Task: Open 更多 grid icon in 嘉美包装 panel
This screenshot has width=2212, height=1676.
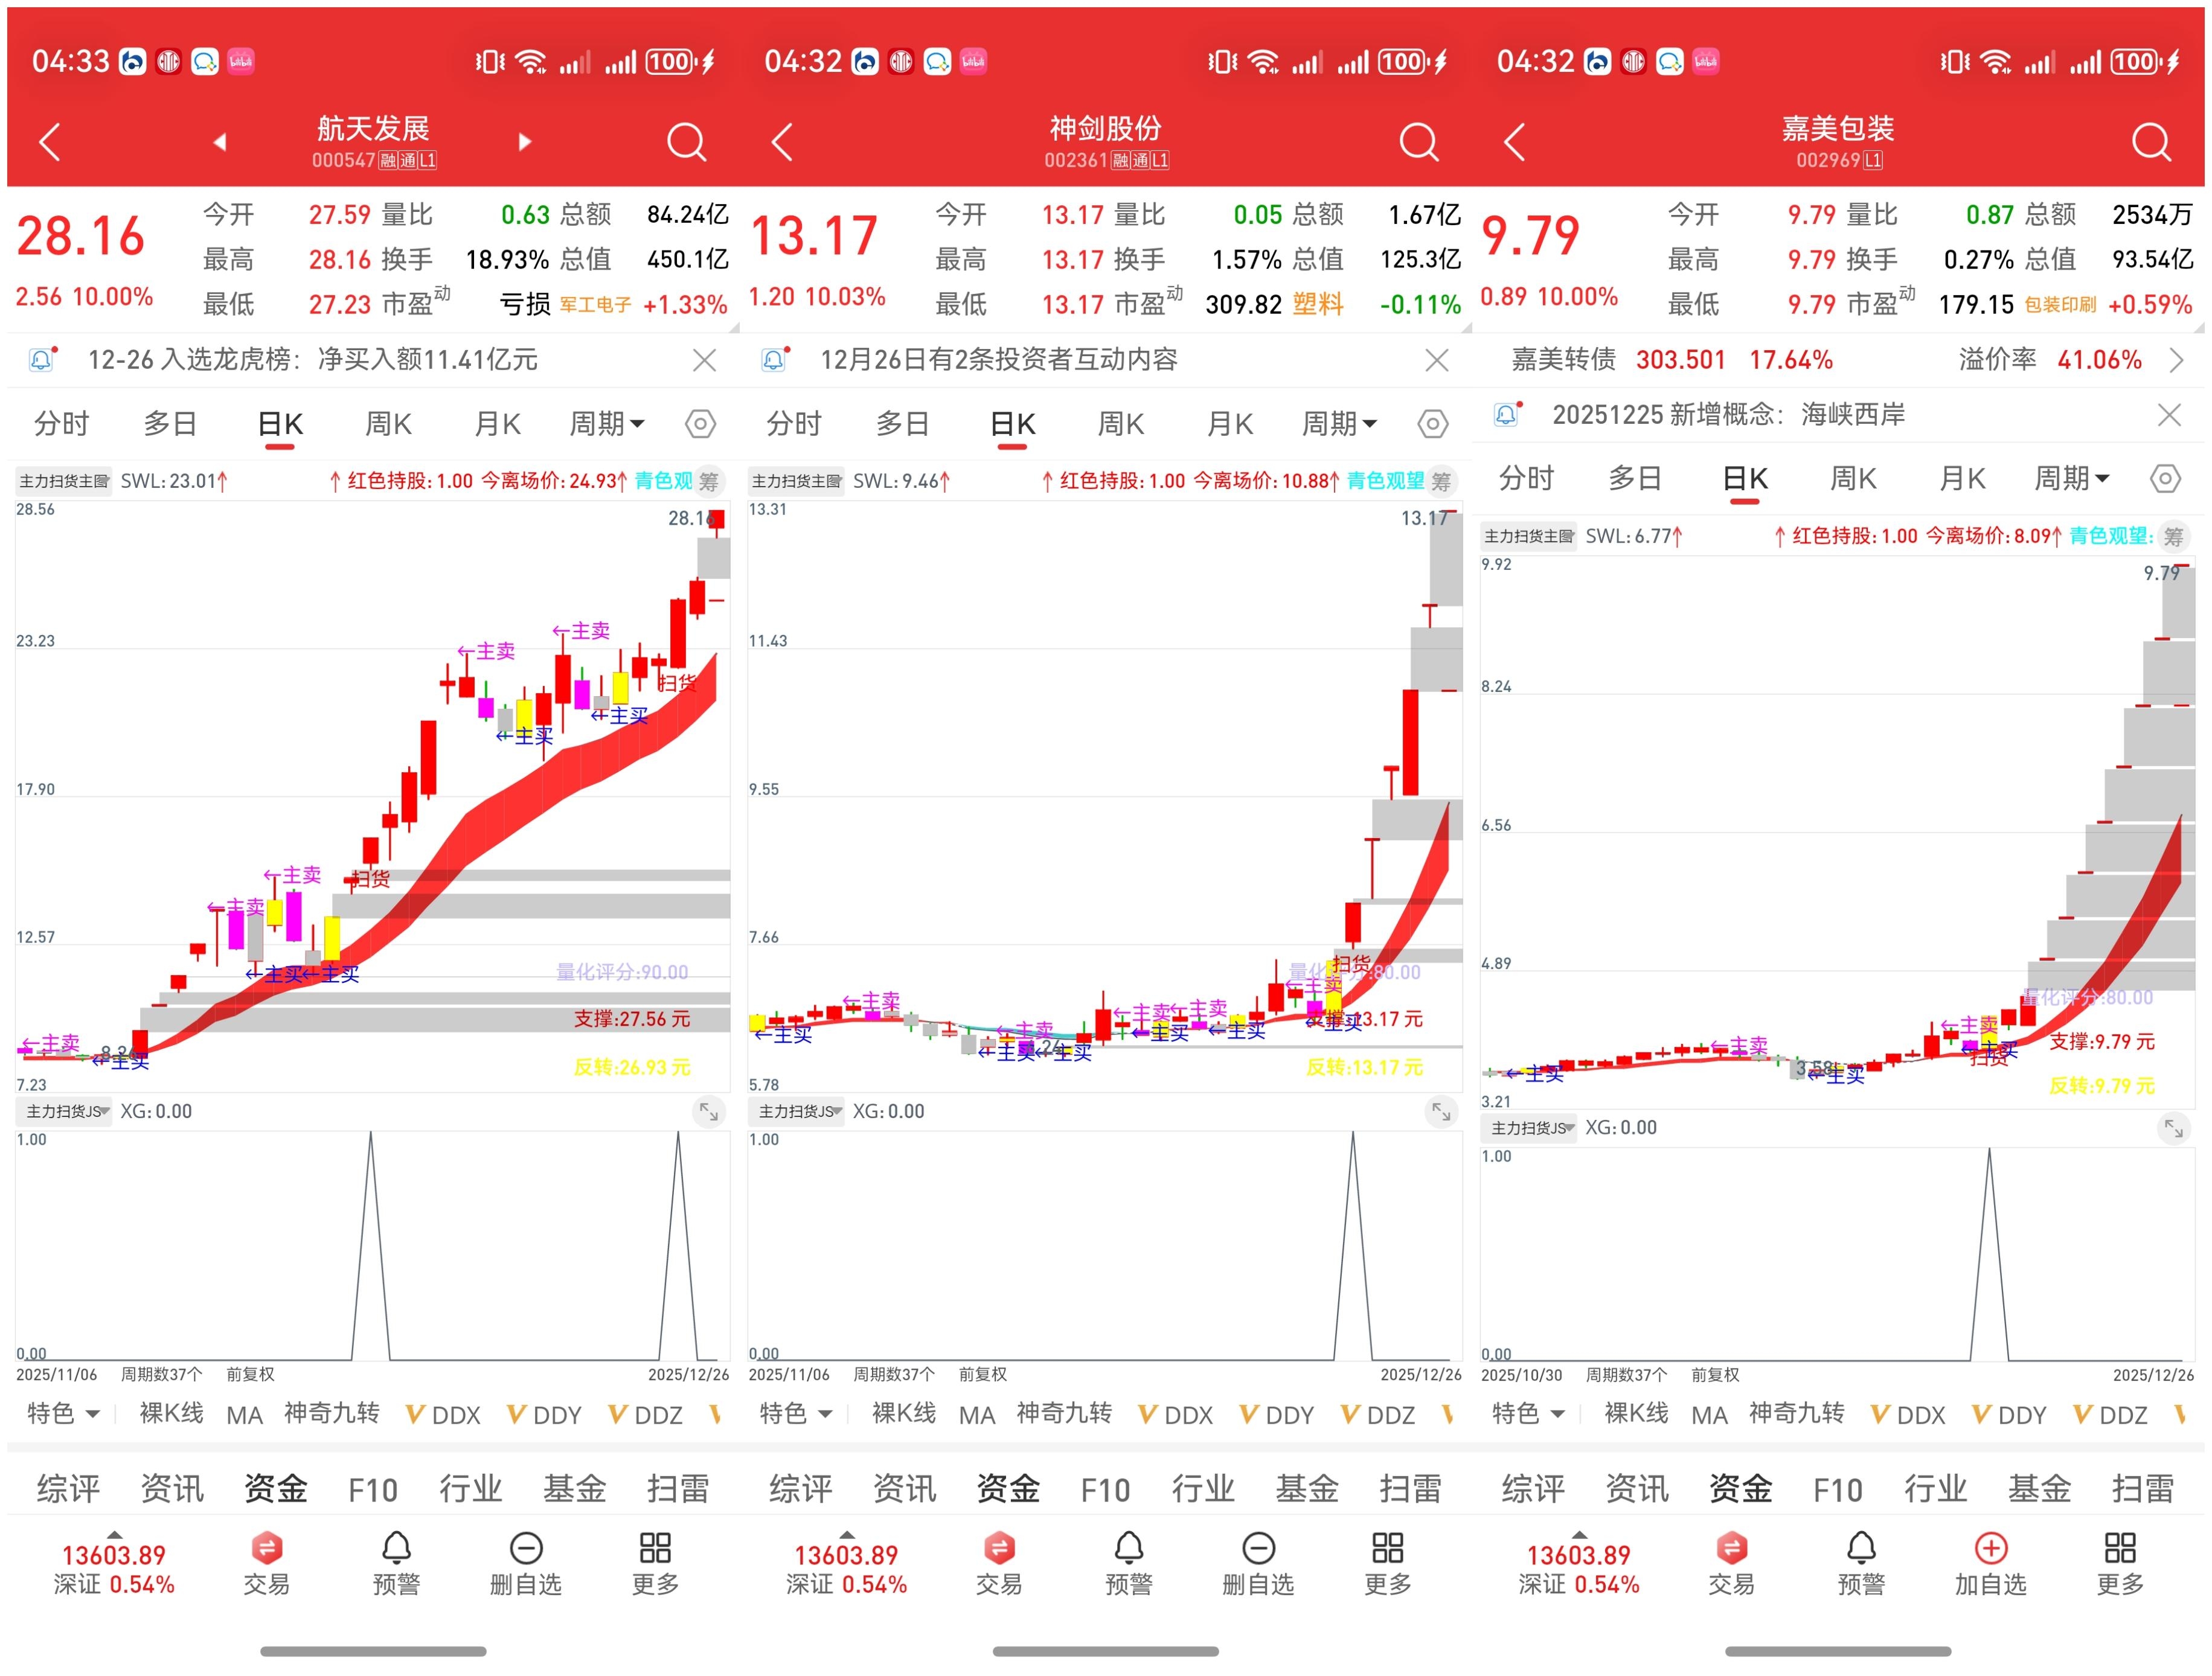Action: point(2119,1562)
